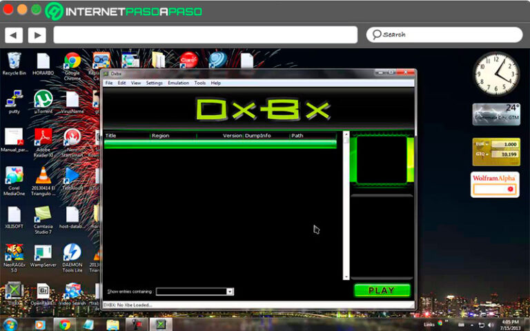Sort game list by Title column
Viewport: 530px width, 331px height.
(x=126, y=136)
